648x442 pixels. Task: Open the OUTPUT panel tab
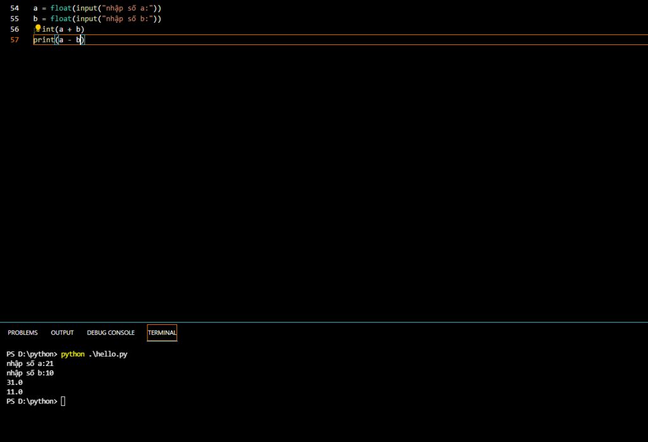tap(62, 333)
